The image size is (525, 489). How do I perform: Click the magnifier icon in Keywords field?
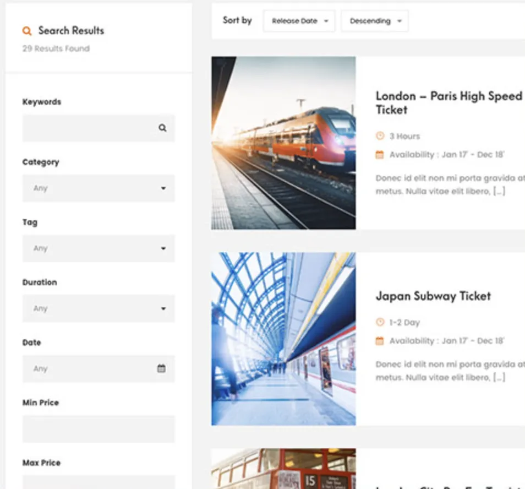[x=162, y=128]
